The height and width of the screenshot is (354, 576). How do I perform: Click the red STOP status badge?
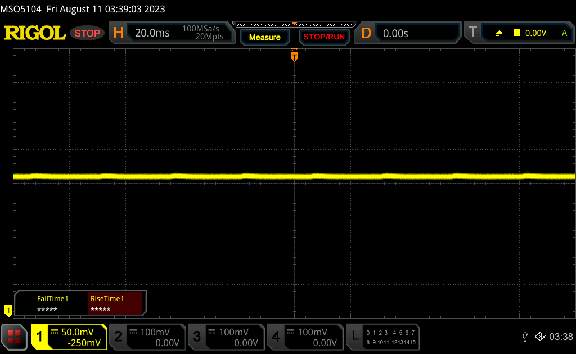(87, 33)
